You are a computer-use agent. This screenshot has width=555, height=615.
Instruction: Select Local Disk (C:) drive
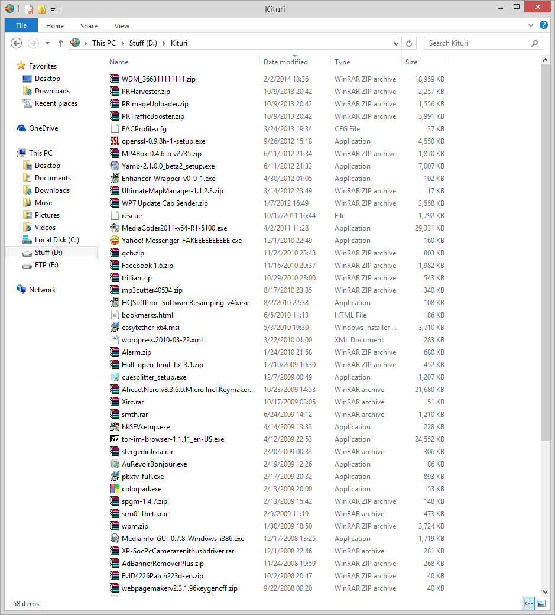pyautogui.click(x=57, y=240)
